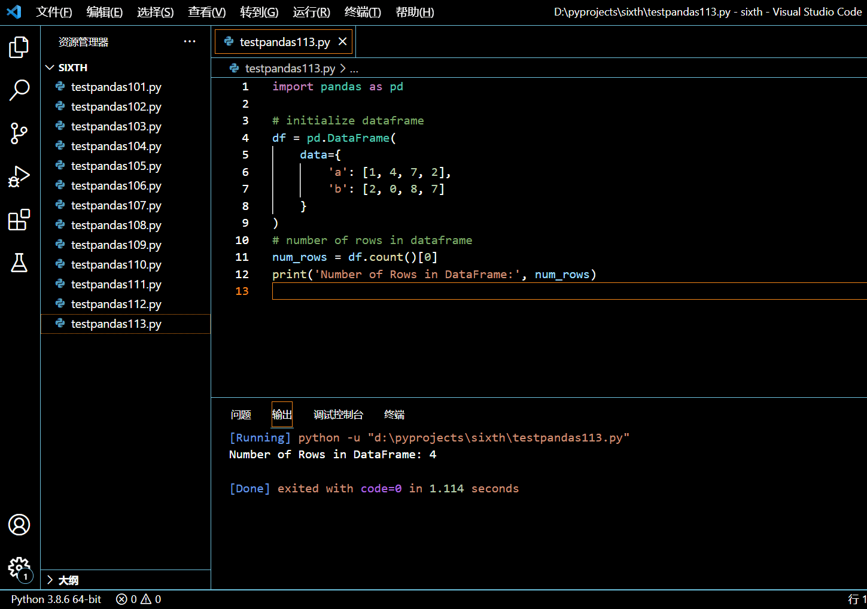Viewport: 867px width, 609px height.
Task: Open the Run and Debug view icon
Action: click(x=19, y=176)
